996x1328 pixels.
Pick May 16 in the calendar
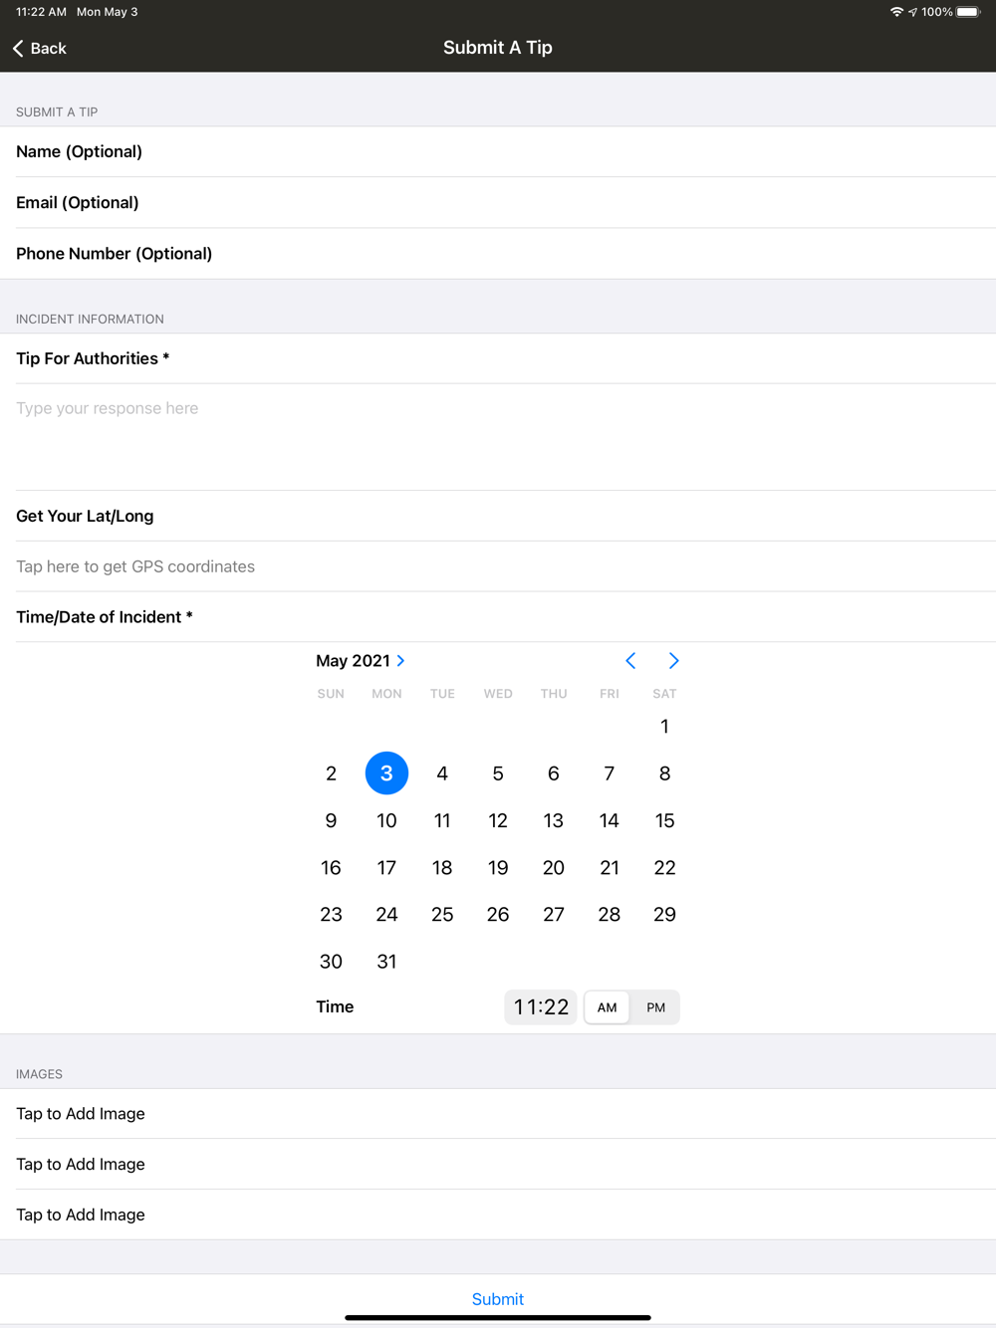point(331,867)
